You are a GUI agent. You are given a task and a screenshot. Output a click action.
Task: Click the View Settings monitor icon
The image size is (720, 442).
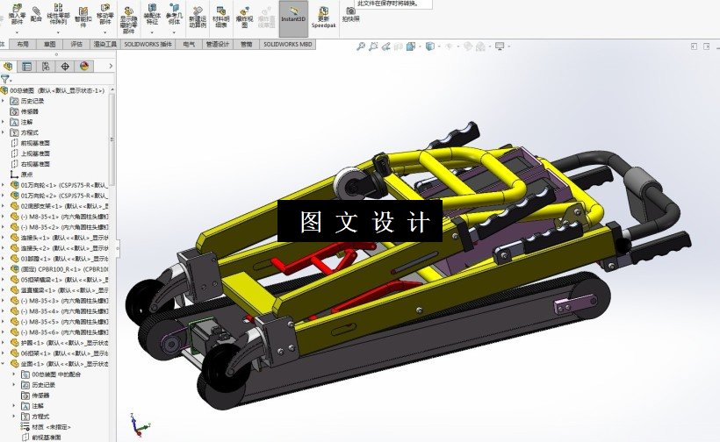point(500,46)
